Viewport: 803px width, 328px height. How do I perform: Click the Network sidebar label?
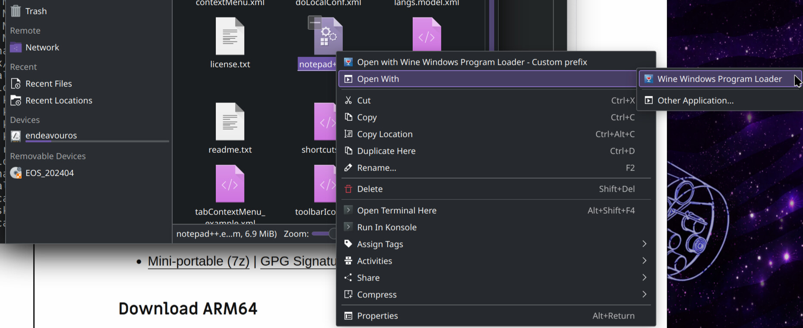pyautogui.click(x=42, y=47)
